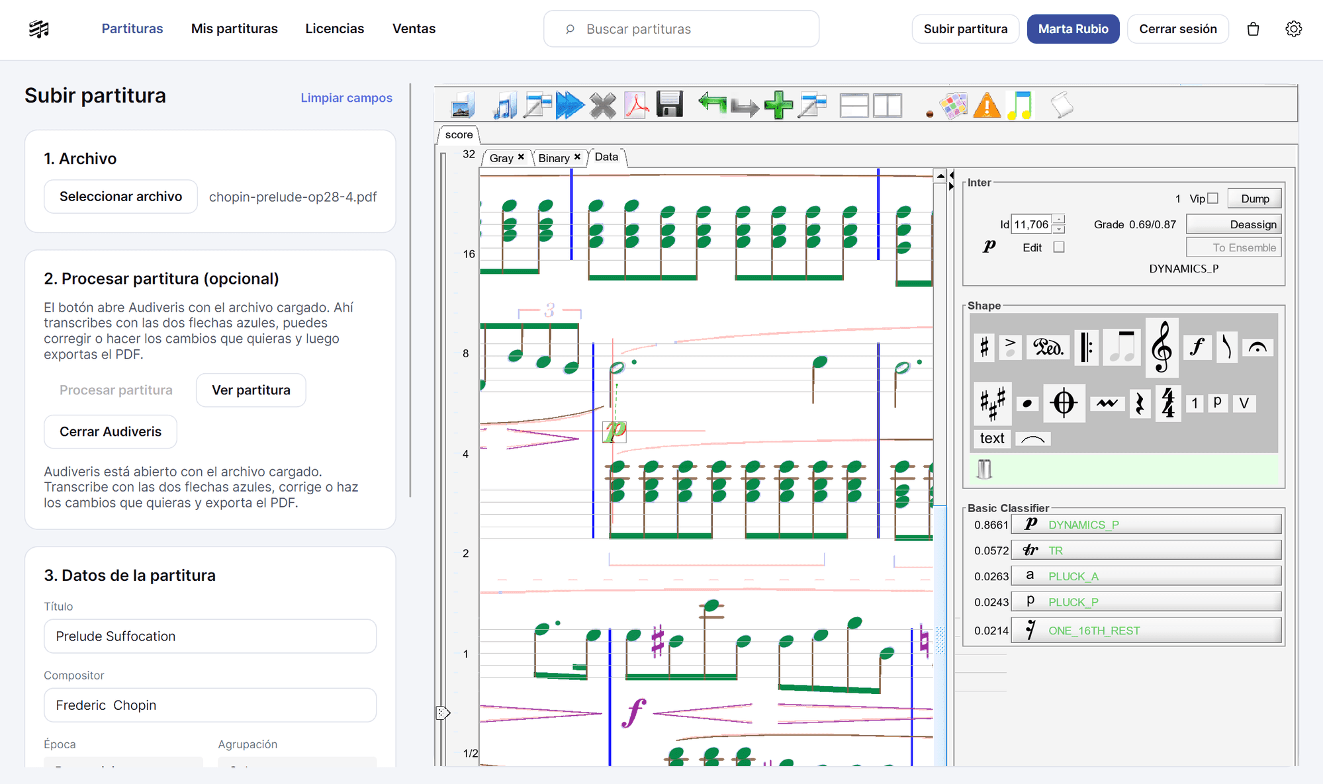1323x784 pixels.
Task: Open the Mis partituras menu
Action: 234,29
